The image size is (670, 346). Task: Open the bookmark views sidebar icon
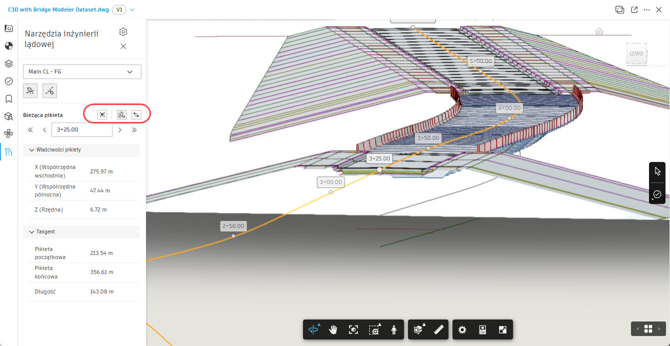(x=8, y=98)
